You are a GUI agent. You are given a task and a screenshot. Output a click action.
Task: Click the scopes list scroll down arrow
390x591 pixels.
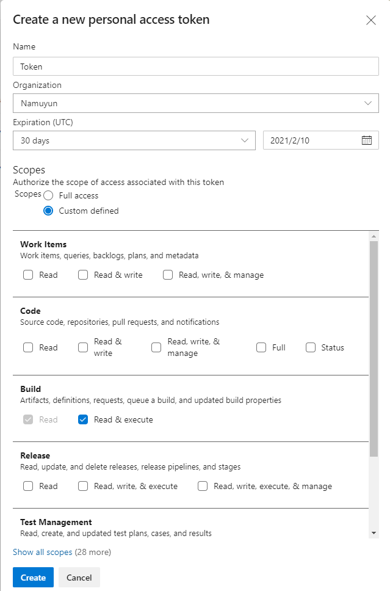(374, 533)
